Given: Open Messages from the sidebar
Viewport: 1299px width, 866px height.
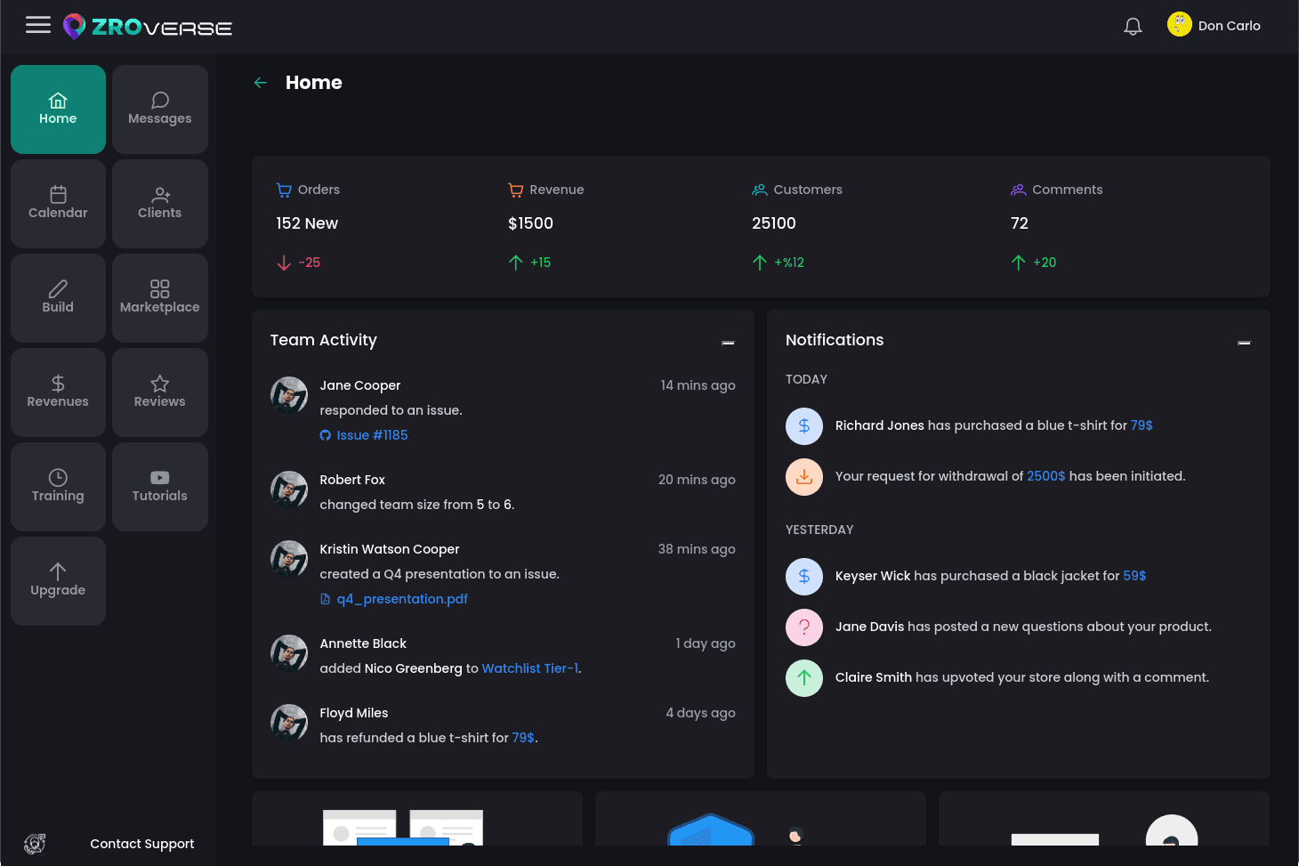Looking at the screenshot, I should (160, 109).
